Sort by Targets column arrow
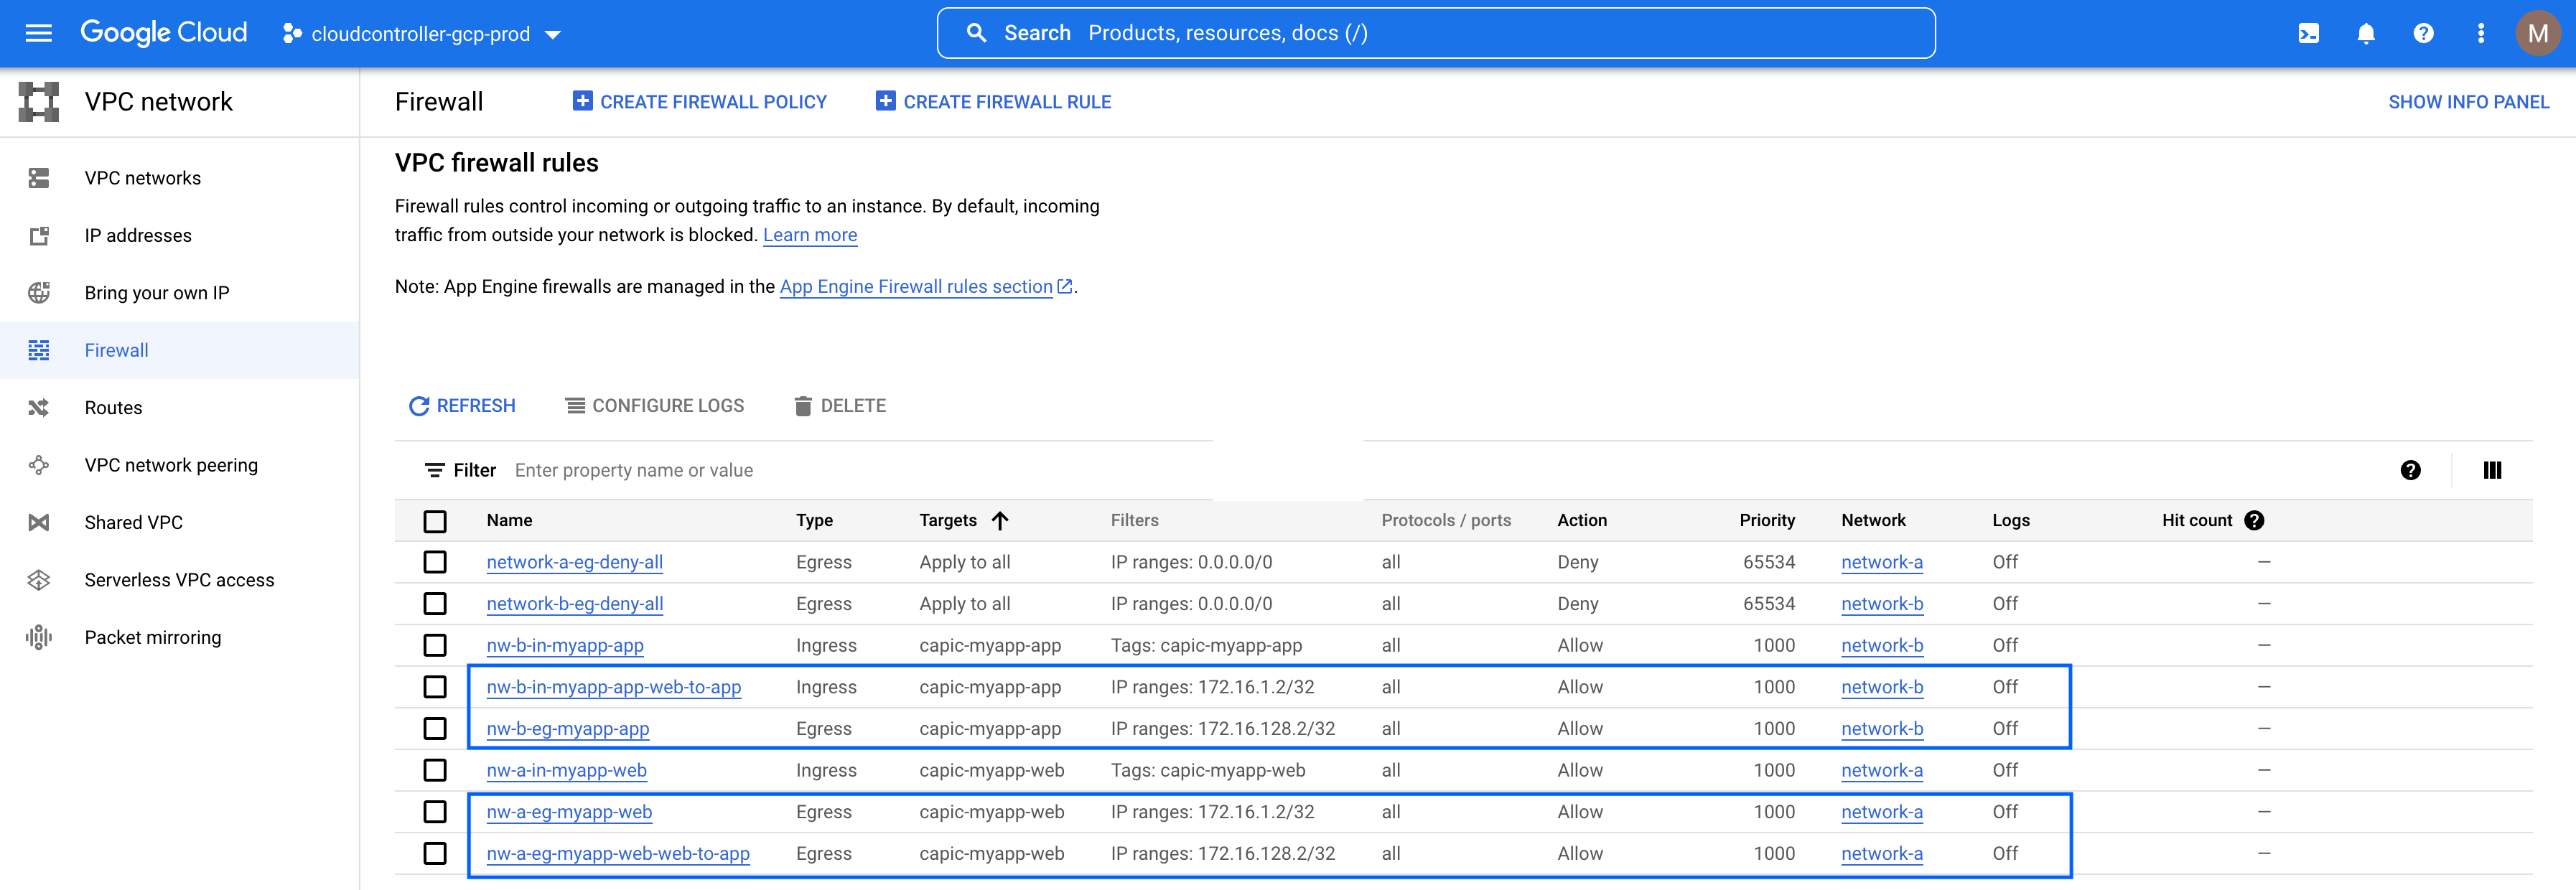This screenshot has height=890, width=2576. (1000, 520)
